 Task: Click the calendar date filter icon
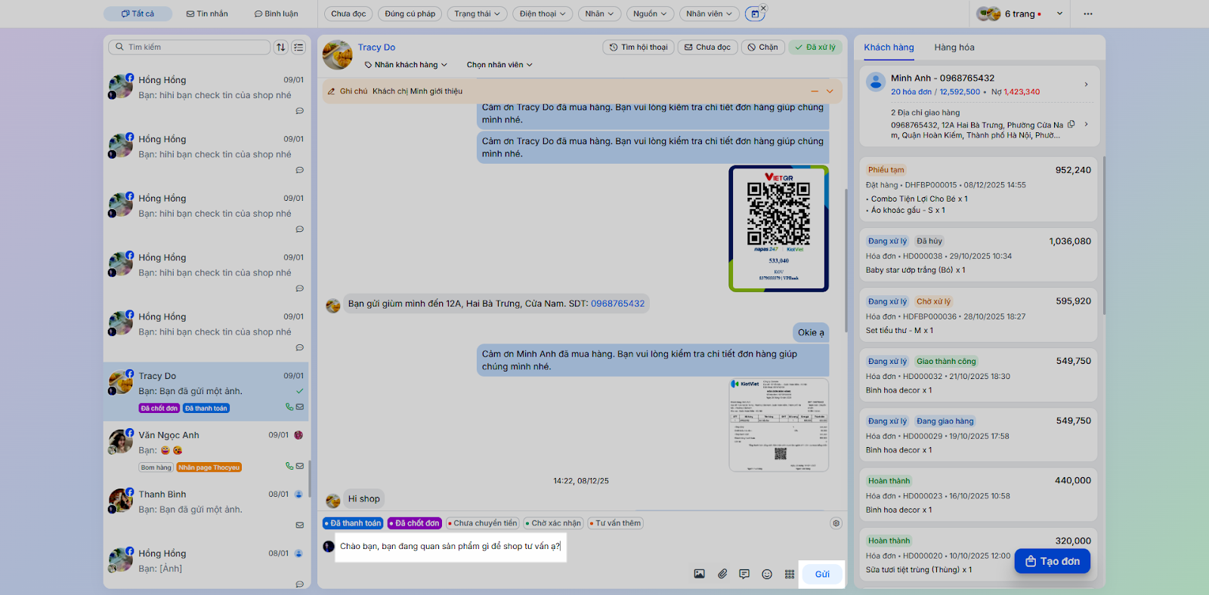pyautogui.click(x=754, y=14)
